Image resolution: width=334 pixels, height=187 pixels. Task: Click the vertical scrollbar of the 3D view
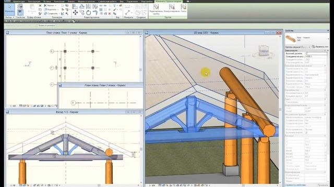[x=280, y=110]
